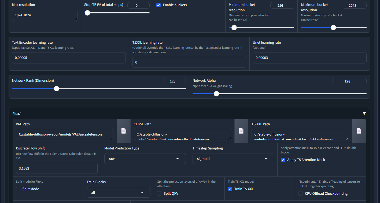
Task: Tick the Split QKV checkbox
Action: click(159, 193)
